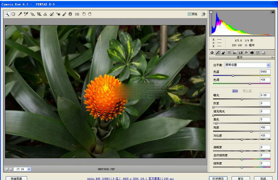
Task: Switch to the HSL/Grayscale panel tab
Action: [229, 52]
